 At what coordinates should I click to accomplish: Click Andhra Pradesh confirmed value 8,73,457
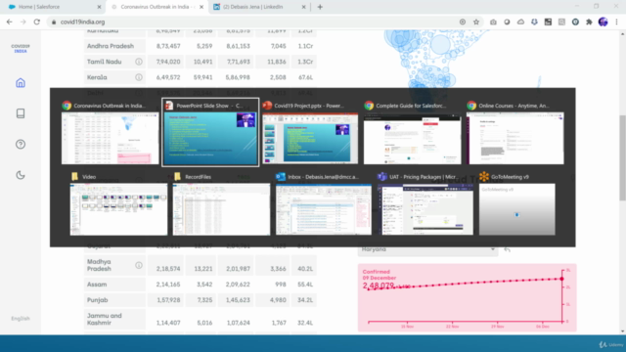click(168, 46)
